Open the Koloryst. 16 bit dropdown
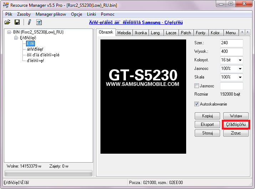Image resolution: width=255 pixels, height=189 pixels. pyautogui.click(x=240, y=60)
